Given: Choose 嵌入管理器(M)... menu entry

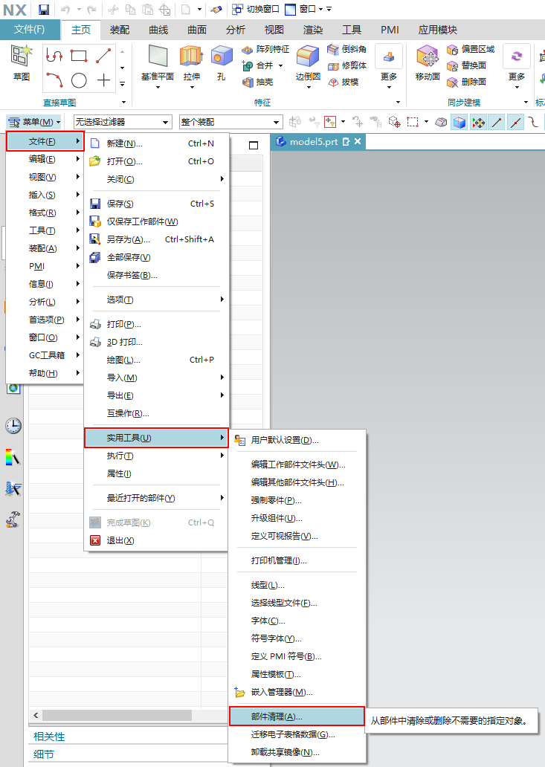Looking at the screenshot, I should pos(297,692).
